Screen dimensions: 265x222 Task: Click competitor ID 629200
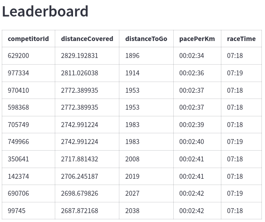point(18,56)
